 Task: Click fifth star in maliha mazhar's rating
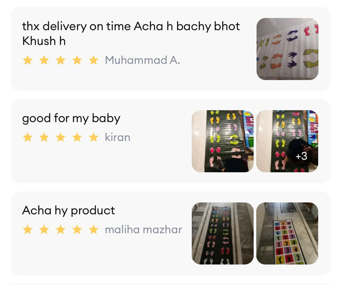93,230
